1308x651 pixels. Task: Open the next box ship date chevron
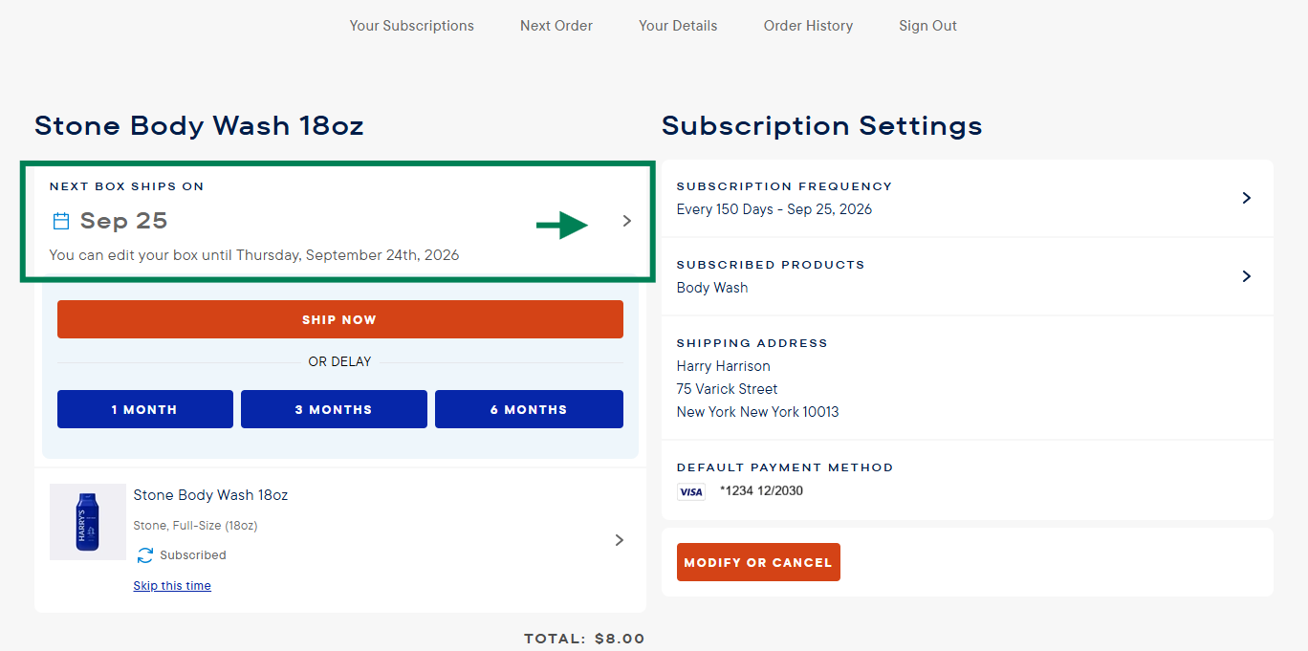point(627,221)
